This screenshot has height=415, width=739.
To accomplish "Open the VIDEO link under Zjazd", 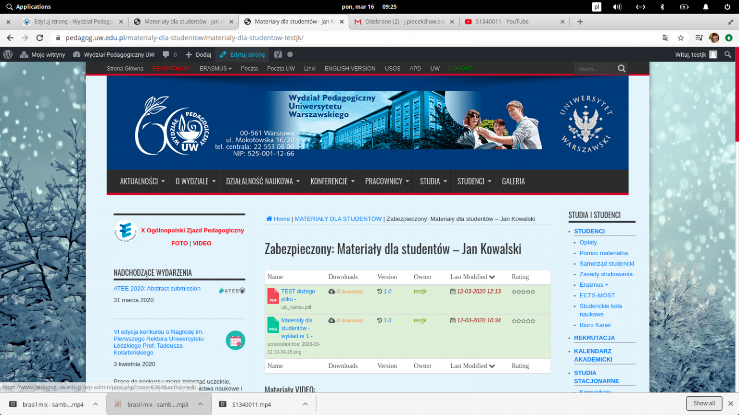I will coord(202,244).
